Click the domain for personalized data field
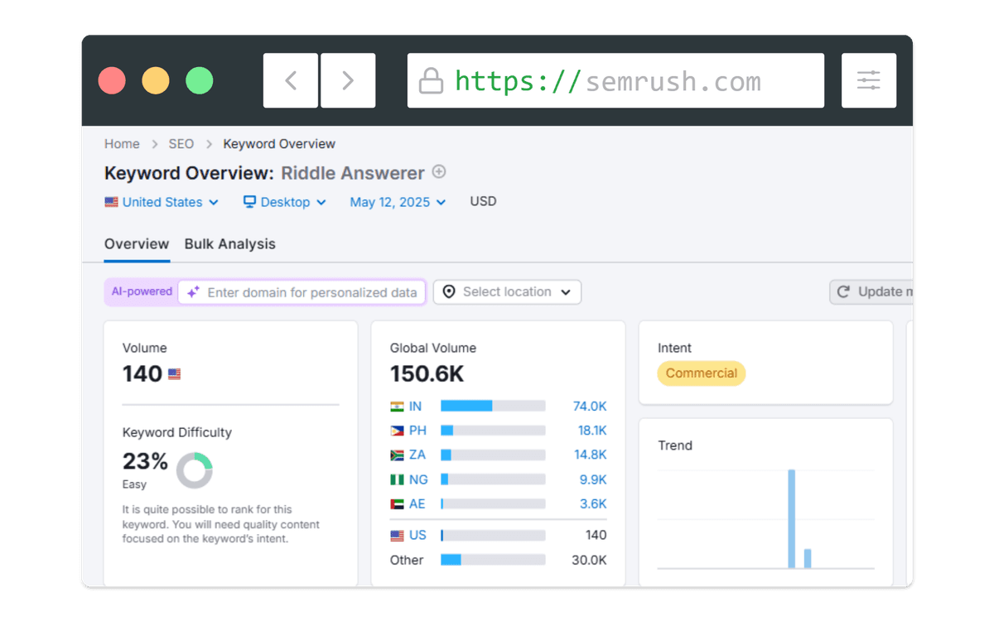This screenshot has width=994, height=621. pos(302,292)
